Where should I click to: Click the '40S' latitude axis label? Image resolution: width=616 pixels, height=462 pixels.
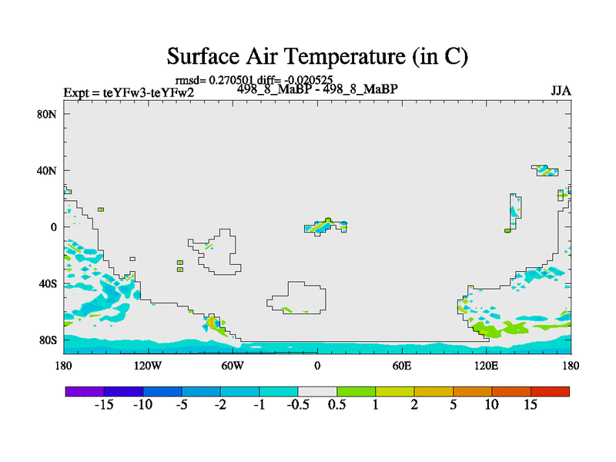coord(49,283)
